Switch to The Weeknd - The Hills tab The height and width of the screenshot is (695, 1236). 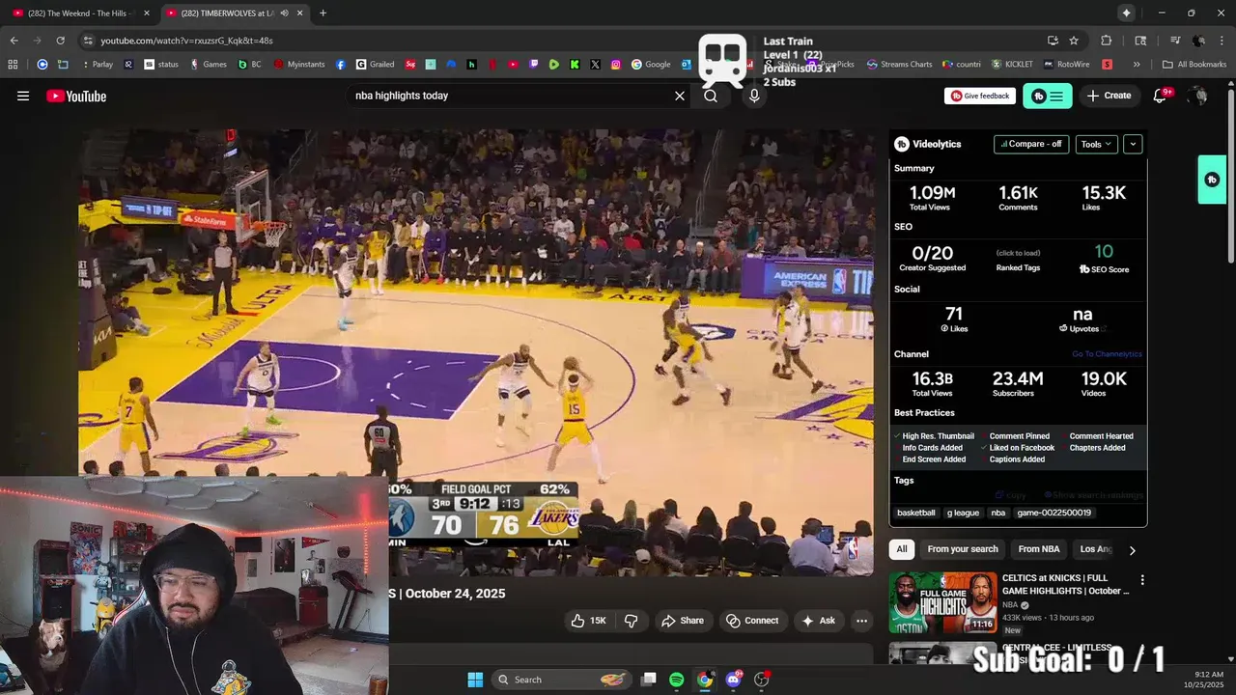point(81,13)
